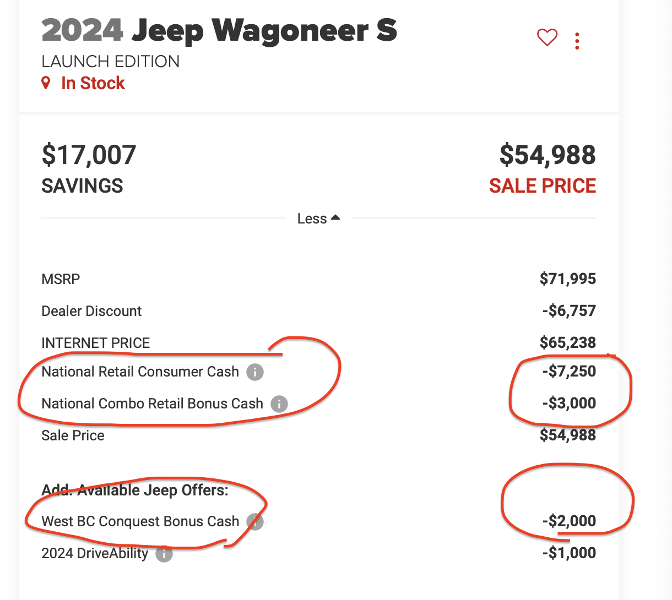Click the In Stock location pin icon
The width and height of the screenshot is (672, 600).
point(46,83)
